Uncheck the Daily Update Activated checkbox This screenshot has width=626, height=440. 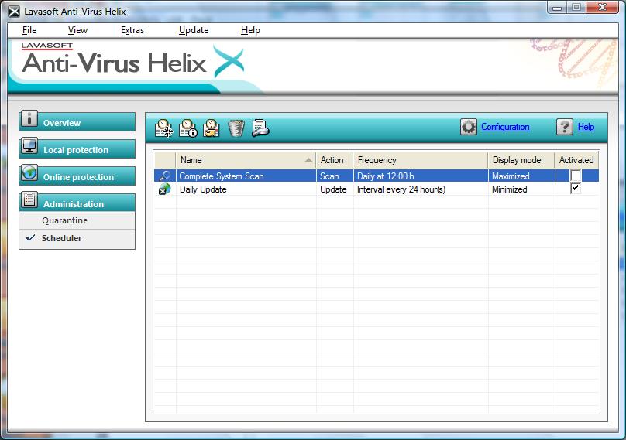[x=576, y=189]
